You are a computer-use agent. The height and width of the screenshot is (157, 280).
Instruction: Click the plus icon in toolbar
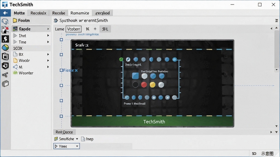tap(95, 29)
